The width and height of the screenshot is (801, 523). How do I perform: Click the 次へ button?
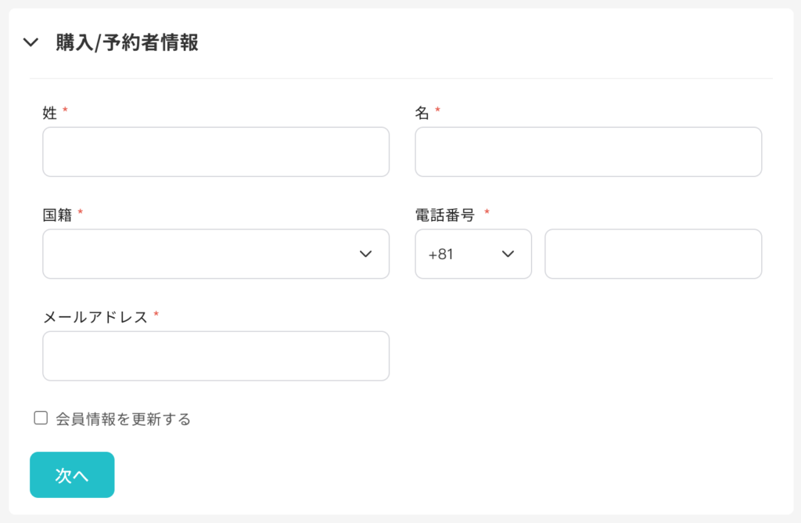pyautogui.click(x=71, y=474)
